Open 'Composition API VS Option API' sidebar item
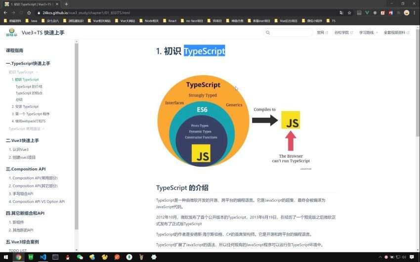 (x=37, y=202)
